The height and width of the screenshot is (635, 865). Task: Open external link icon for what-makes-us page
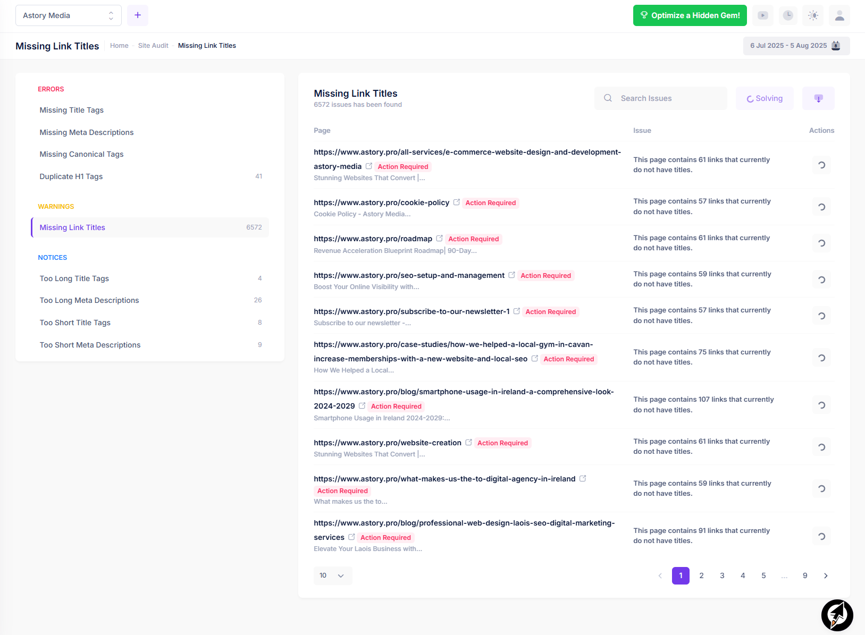coord(582,479)
